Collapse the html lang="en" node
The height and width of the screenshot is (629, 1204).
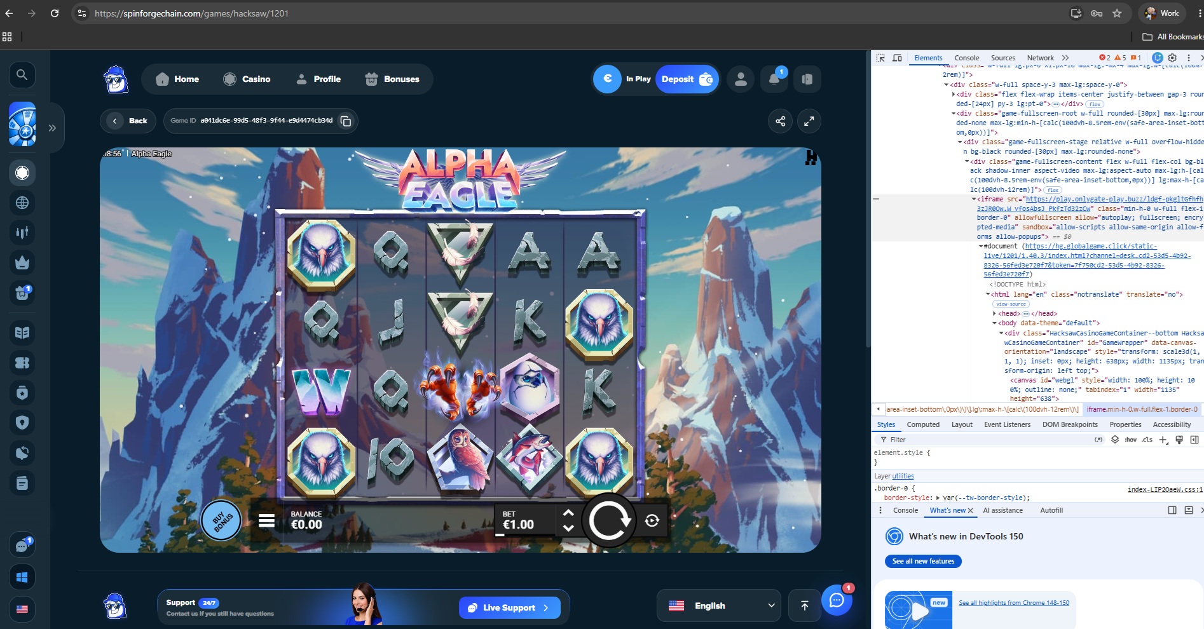pos(988,294)
